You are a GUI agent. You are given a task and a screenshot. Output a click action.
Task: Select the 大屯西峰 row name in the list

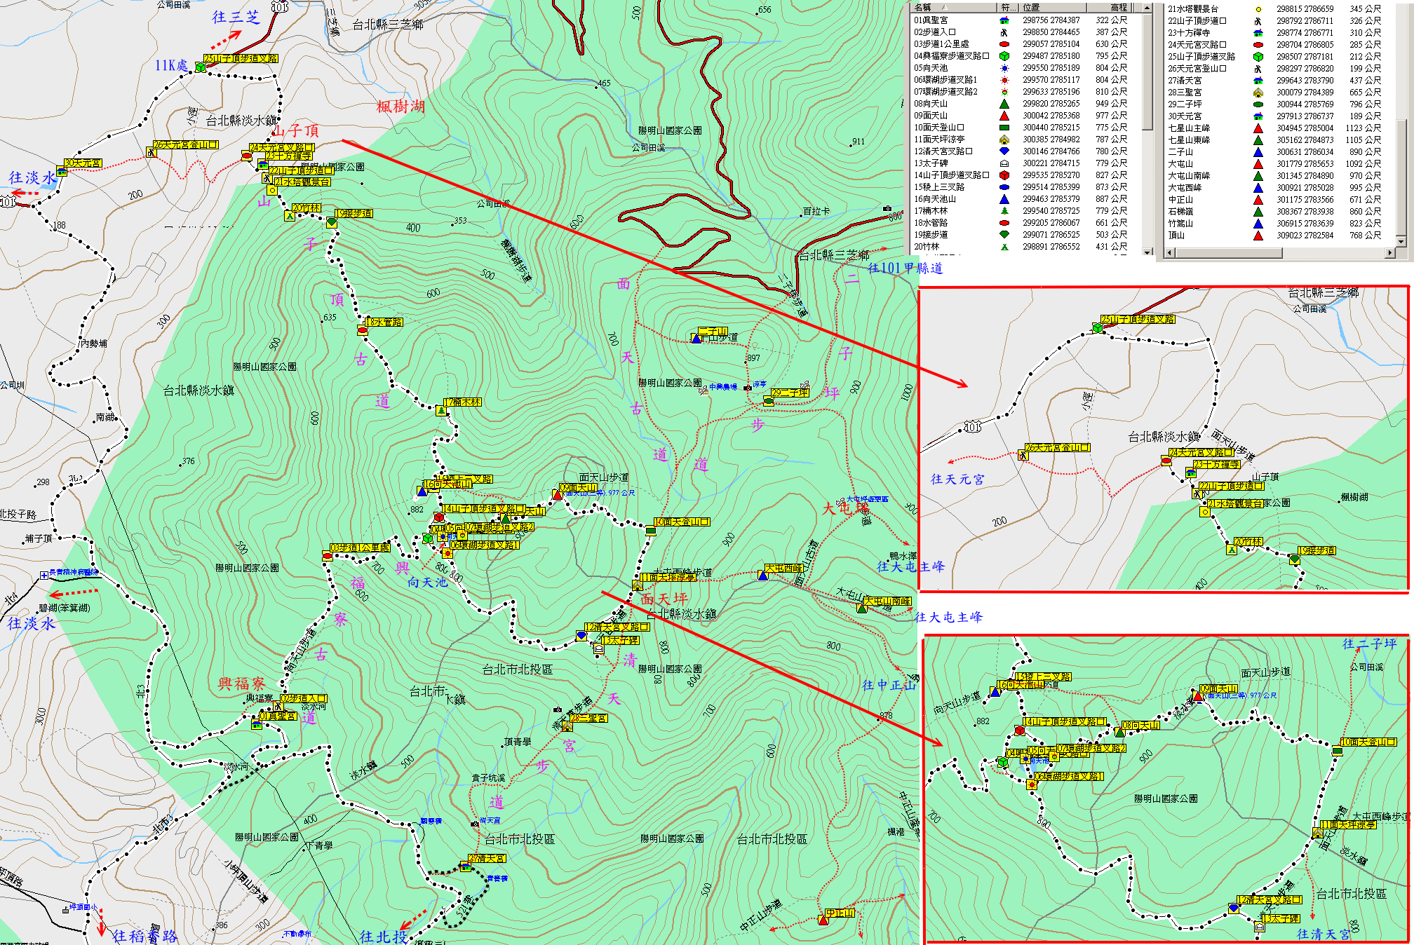tap(1185, 188)
